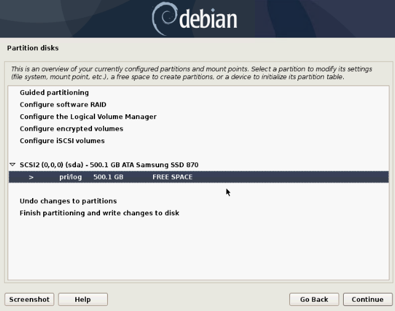395x311 pixels.
Task: Click the Go Back button
Action: (314, 299)
